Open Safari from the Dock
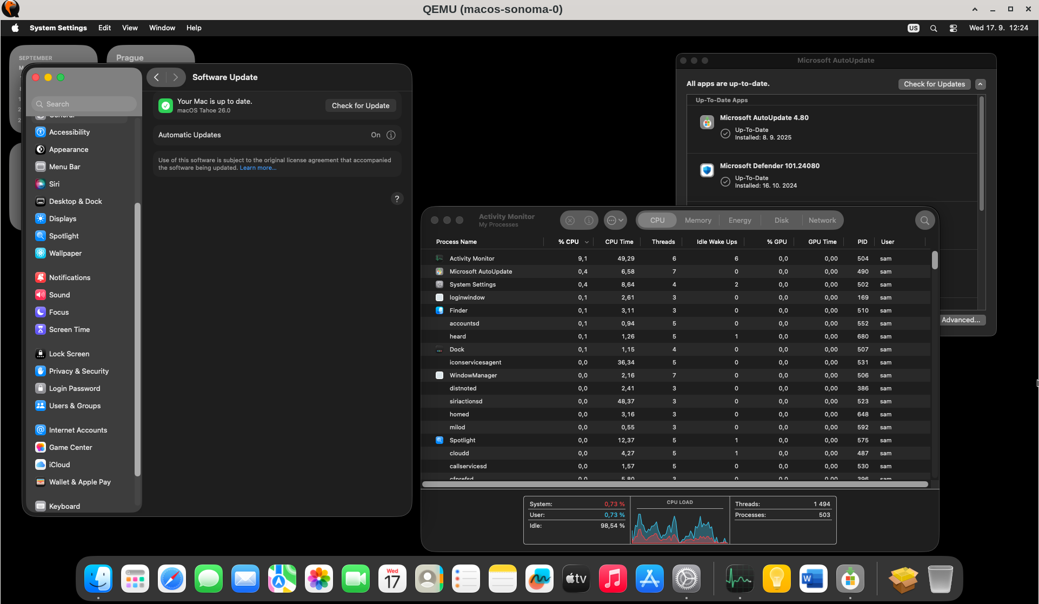This screenshot has width=1039, height=604. pyautogui.click(x=171, y=579)
